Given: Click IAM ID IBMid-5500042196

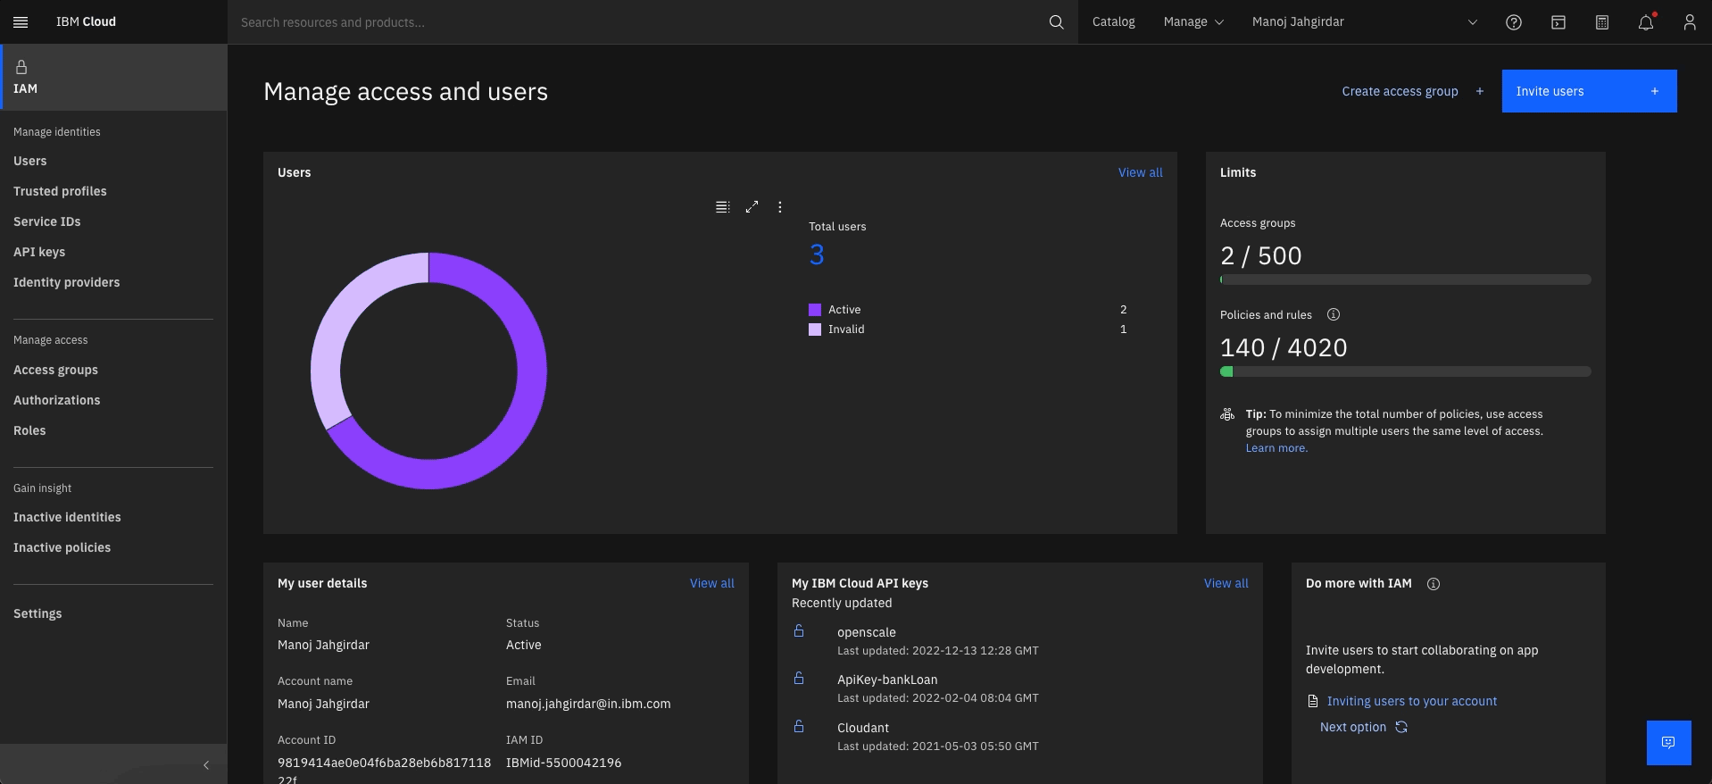Looking at the screenshot, I should pyautogui.click(x=563, y=763).
